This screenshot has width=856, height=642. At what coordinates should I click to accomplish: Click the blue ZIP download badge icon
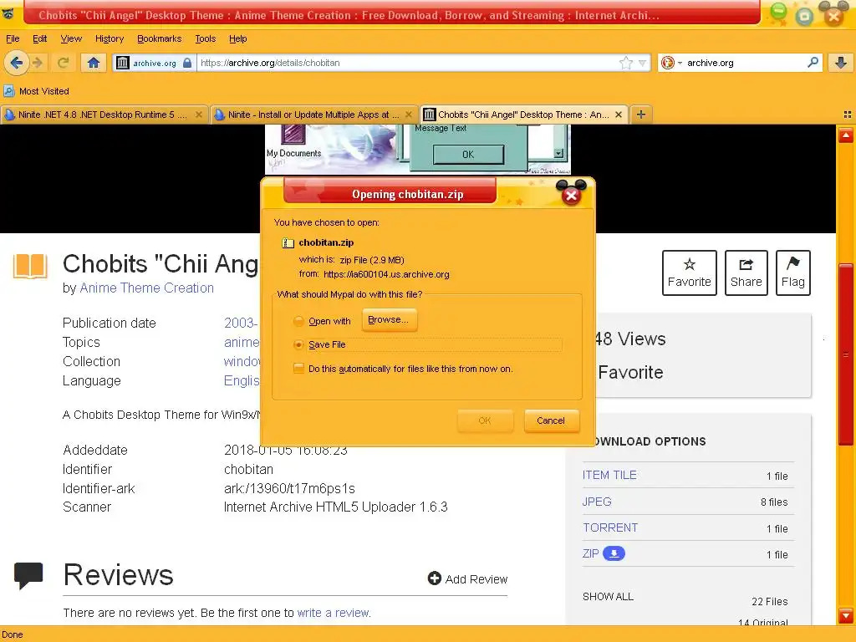coord(614,553)
